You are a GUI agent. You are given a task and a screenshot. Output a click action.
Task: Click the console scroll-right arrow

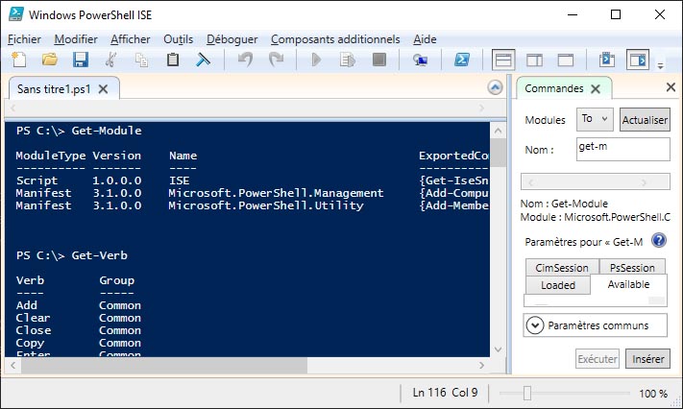(x=481, y=366)
